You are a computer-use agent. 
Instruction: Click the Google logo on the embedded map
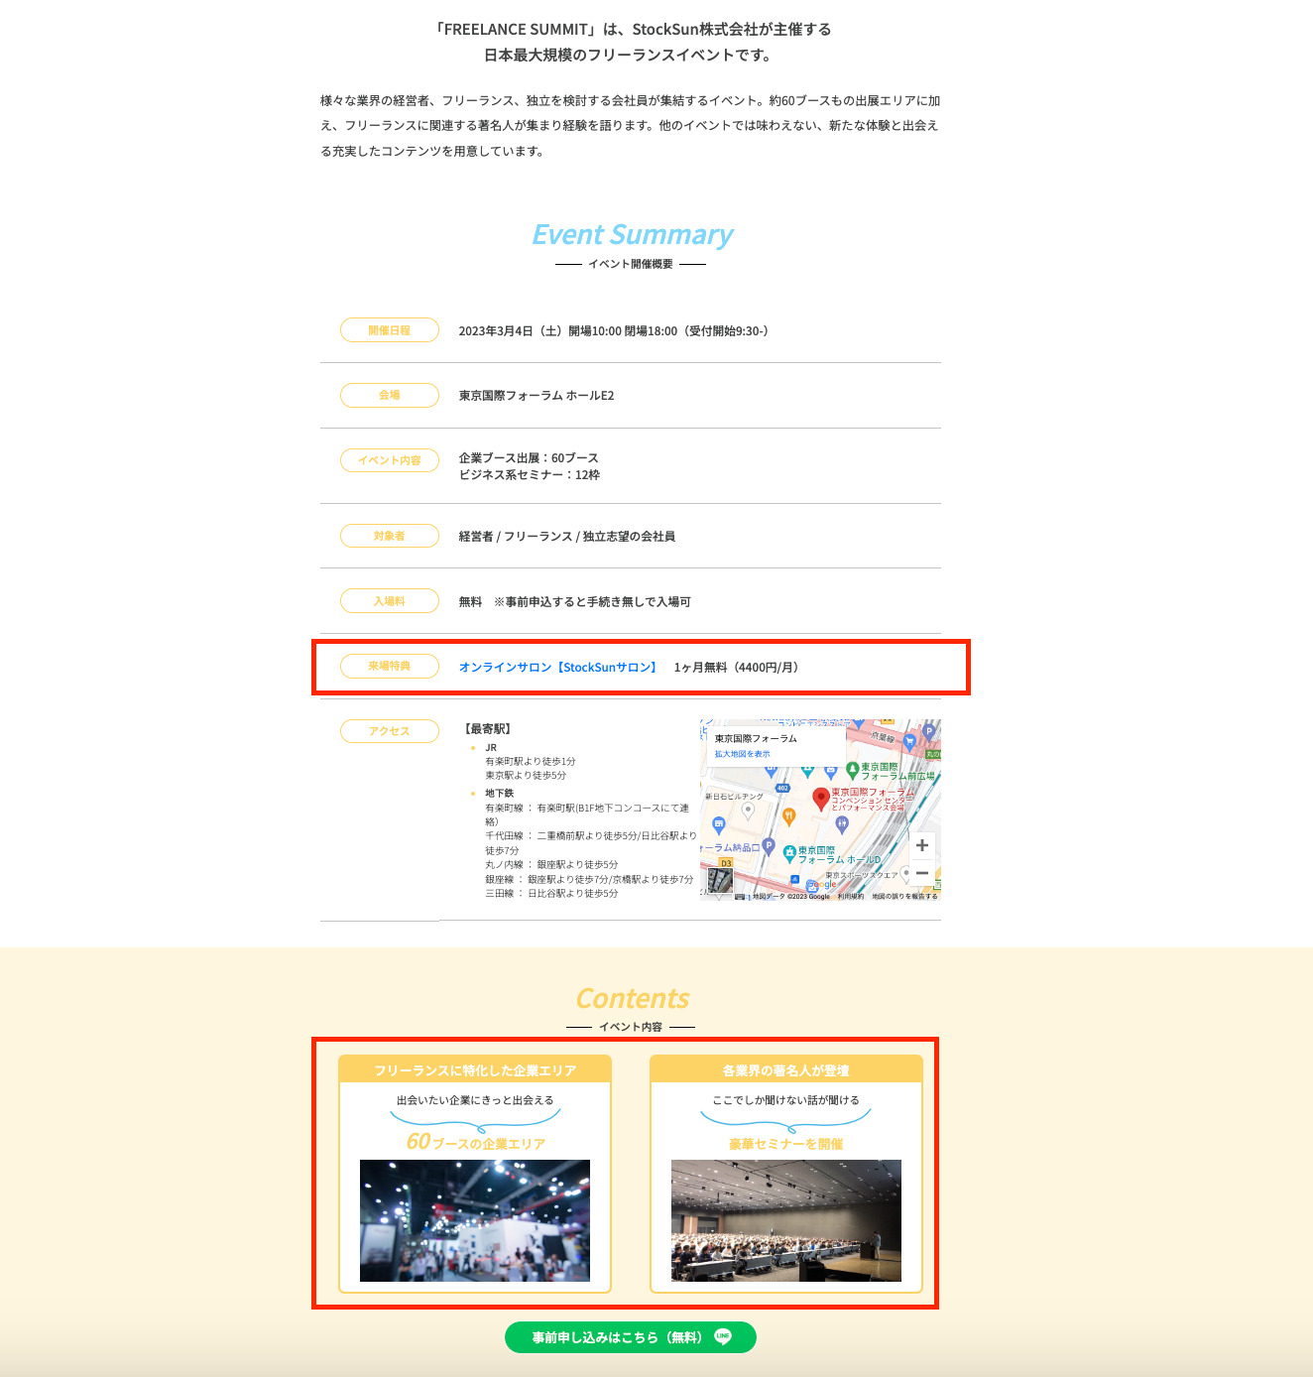821,884
